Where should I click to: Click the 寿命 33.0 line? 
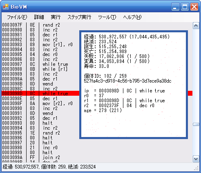tap(96, 66)
